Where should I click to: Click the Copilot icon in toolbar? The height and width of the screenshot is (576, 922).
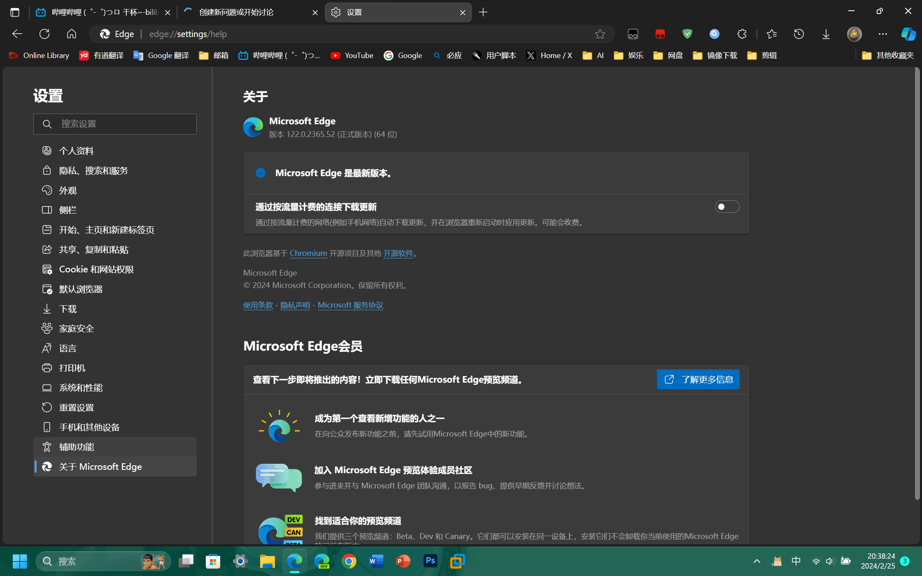click(x=908, y=34)
